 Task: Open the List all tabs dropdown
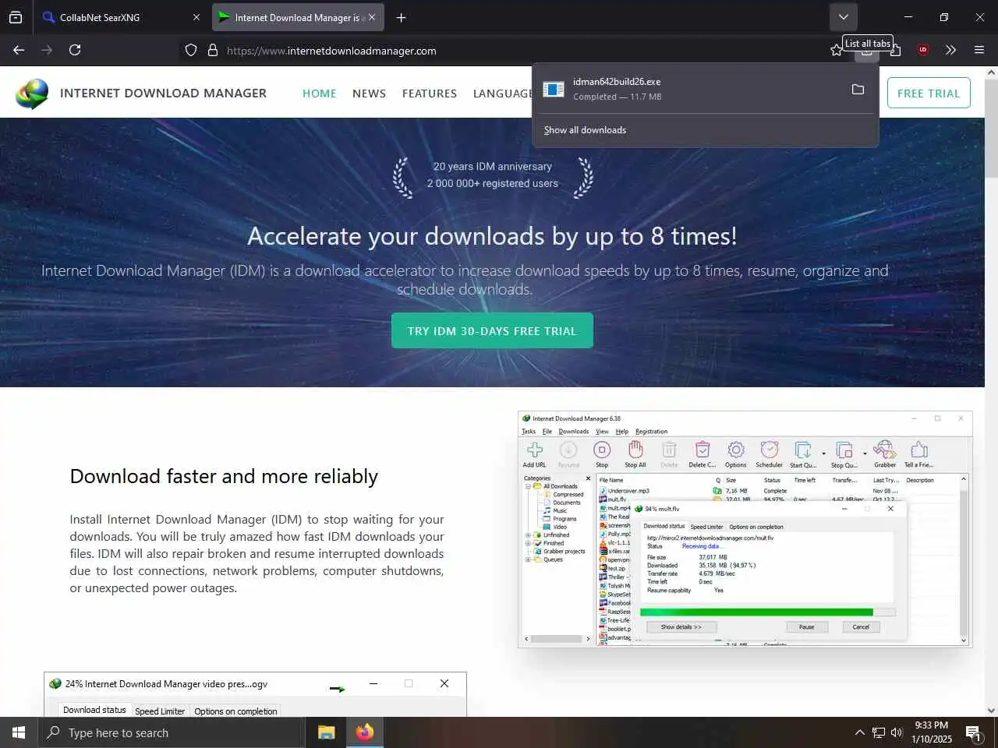843,17
